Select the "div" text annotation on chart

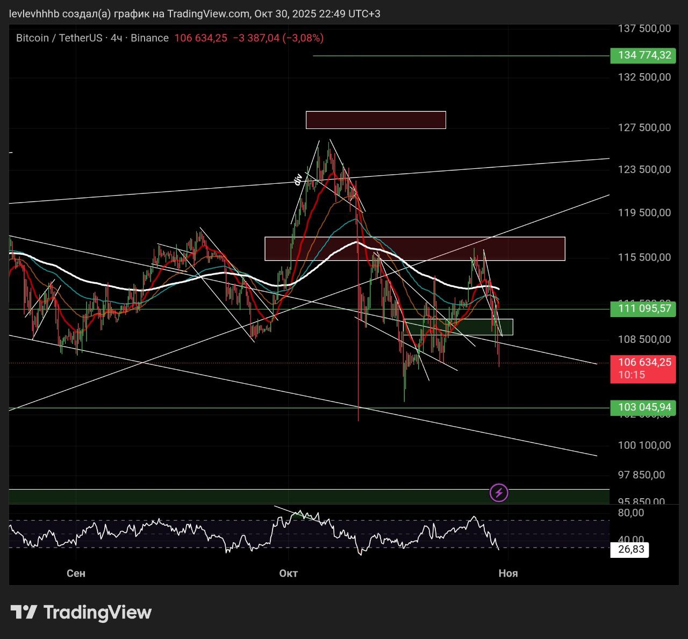297,180
